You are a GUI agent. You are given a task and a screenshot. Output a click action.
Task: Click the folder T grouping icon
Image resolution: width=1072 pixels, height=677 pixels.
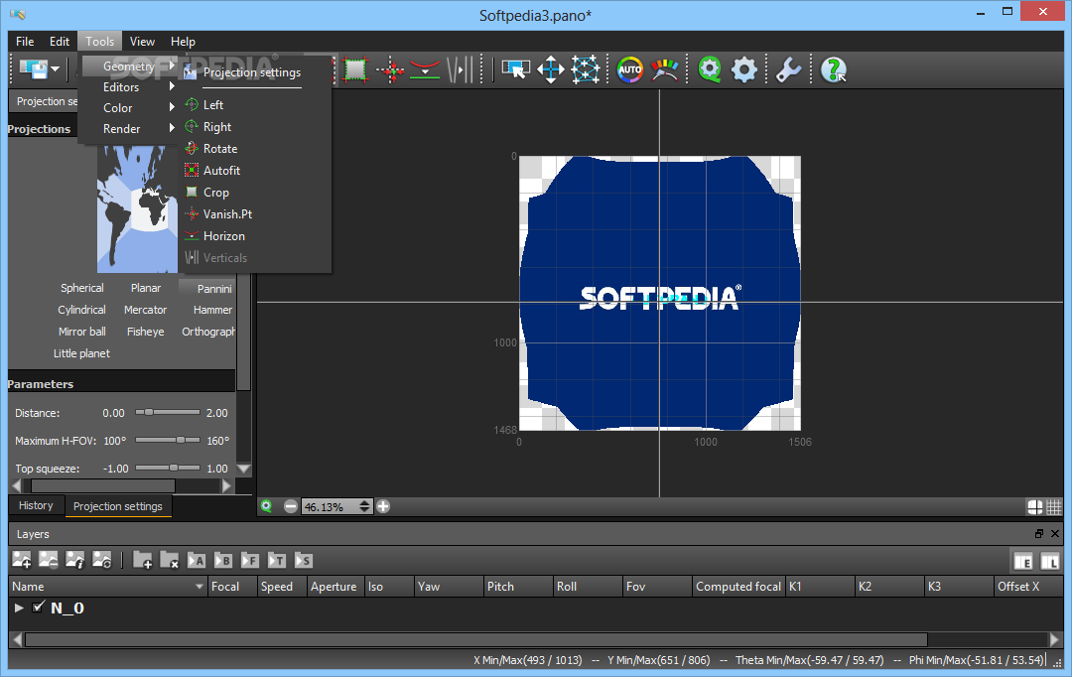pyautogui.click(x=276, y=560)
